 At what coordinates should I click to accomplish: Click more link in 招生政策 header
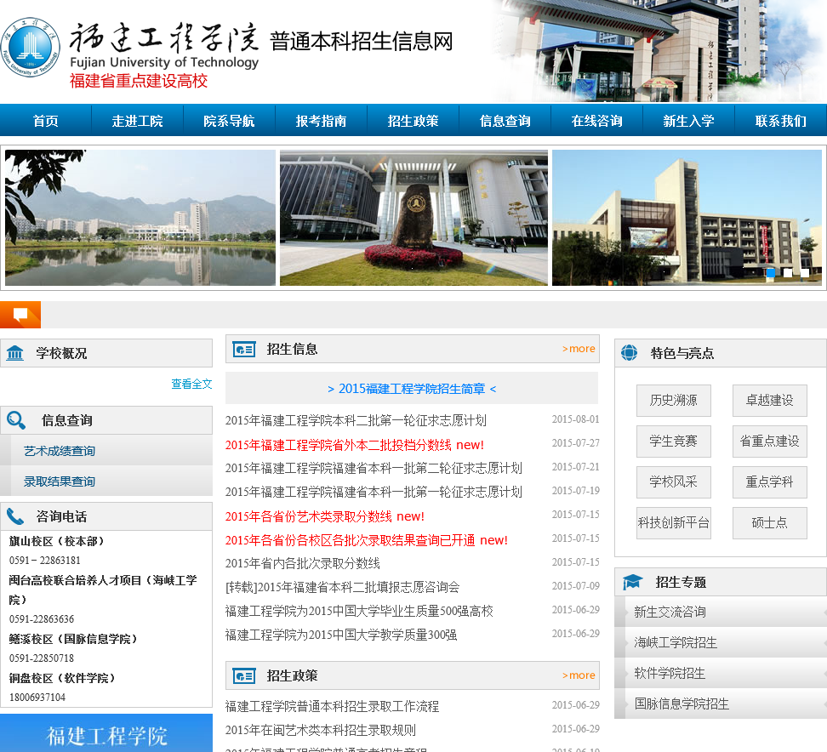579,675
